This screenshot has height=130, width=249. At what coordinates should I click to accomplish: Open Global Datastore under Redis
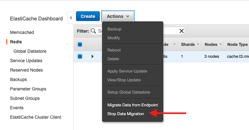click(x=30, y=51)
